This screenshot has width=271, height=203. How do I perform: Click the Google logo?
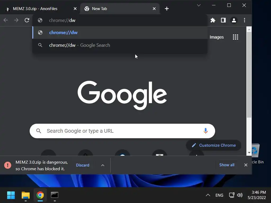pos(122,95)
